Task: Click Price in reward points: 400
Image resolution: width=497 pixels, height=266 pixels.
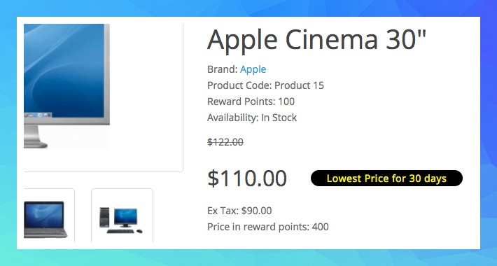Action: 268,227
